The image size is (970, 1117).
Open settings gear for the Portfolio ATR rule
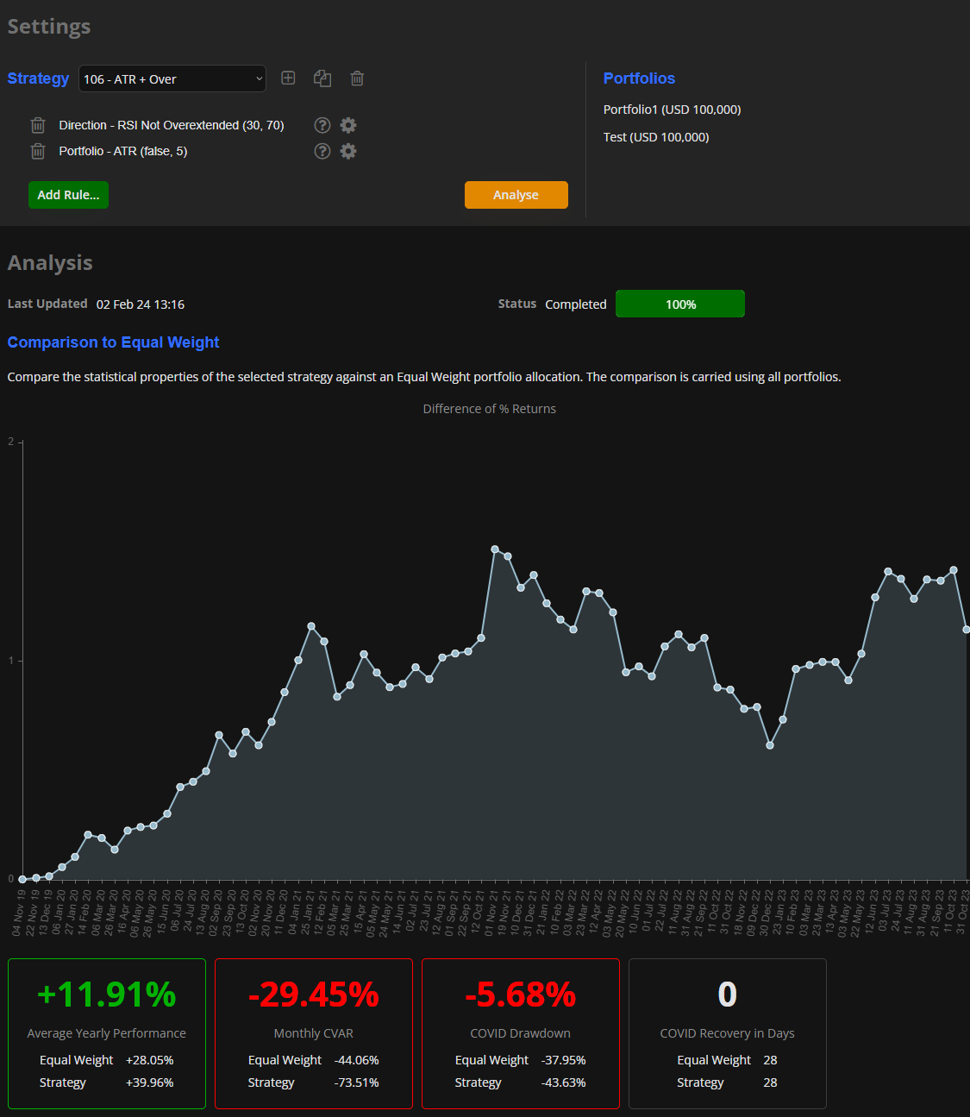coord(348,151)
